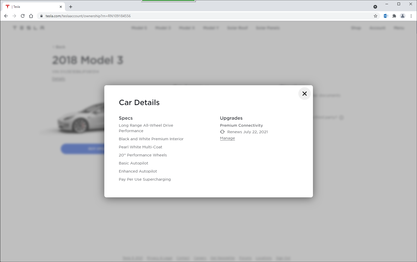Open the browser home page icon
Screen dimensions: 417x262
coord(31,16)
